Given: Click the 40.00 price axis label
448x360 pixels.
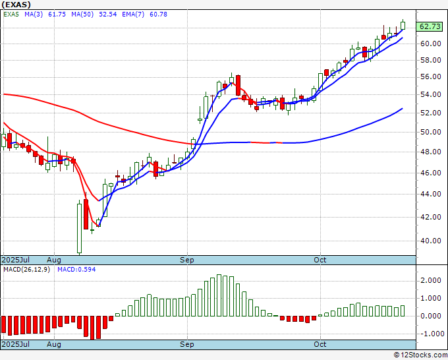Looking at the screenshot, I should [431, 241].
